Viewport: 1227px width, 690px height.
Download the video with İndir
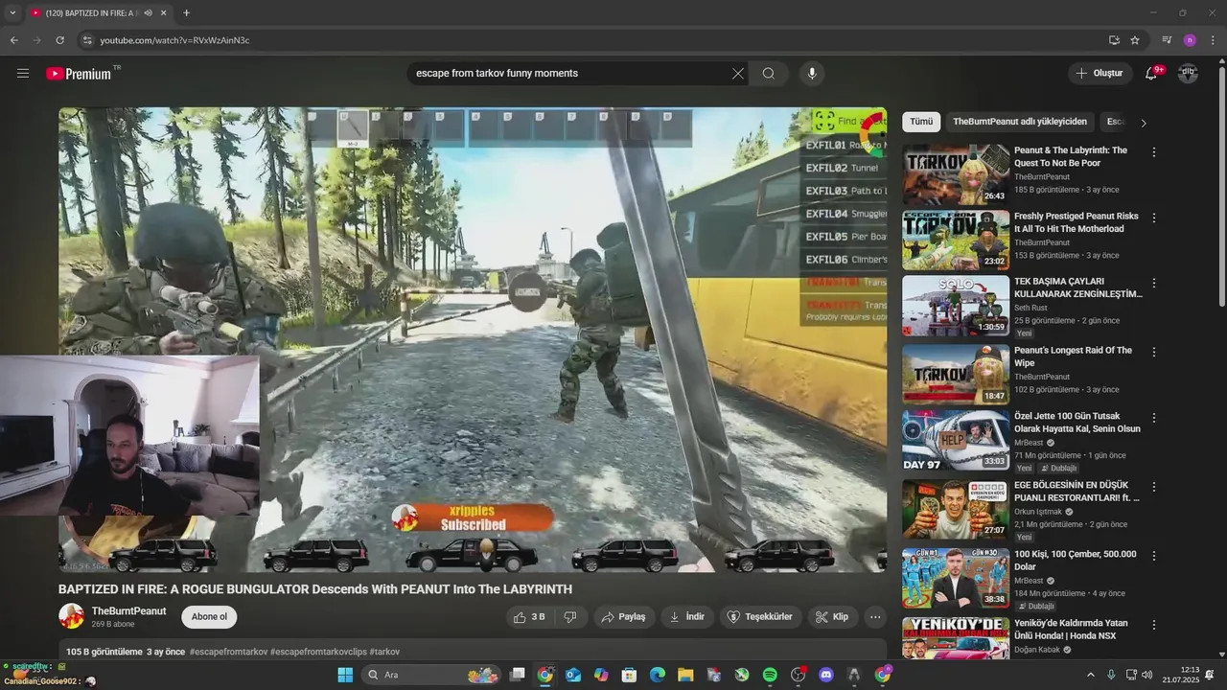(x=686, y=617)
